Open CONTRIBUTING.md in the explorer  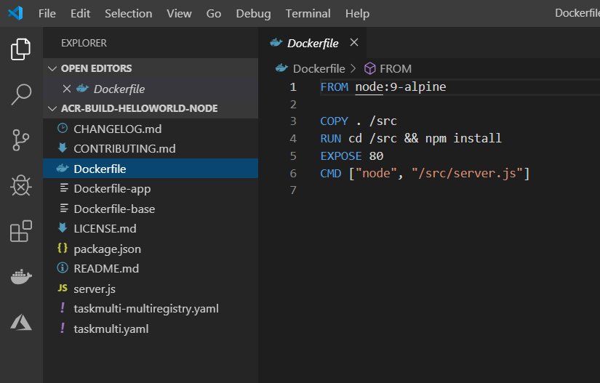(x=151, y=148)
